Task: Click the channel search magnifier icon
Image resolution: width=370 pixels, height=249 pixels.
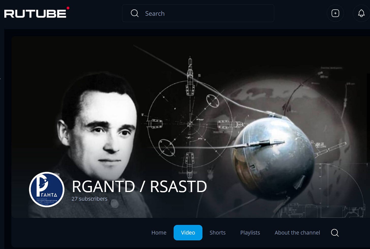Action: [335, 232]
